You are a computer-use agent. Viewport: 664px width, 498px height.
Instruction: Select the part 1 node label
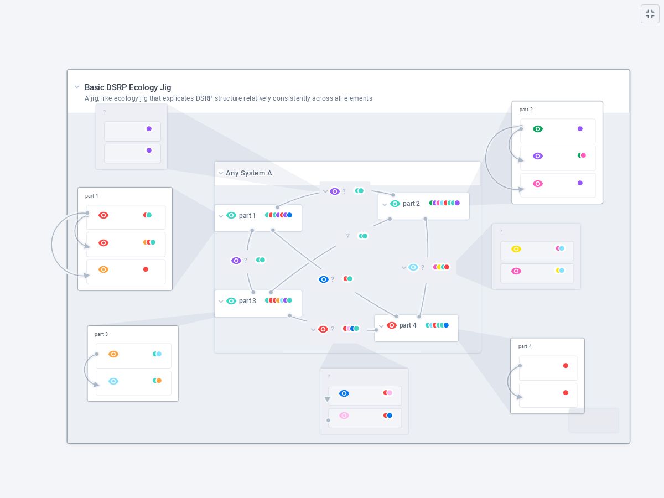[x=247, y=216]
